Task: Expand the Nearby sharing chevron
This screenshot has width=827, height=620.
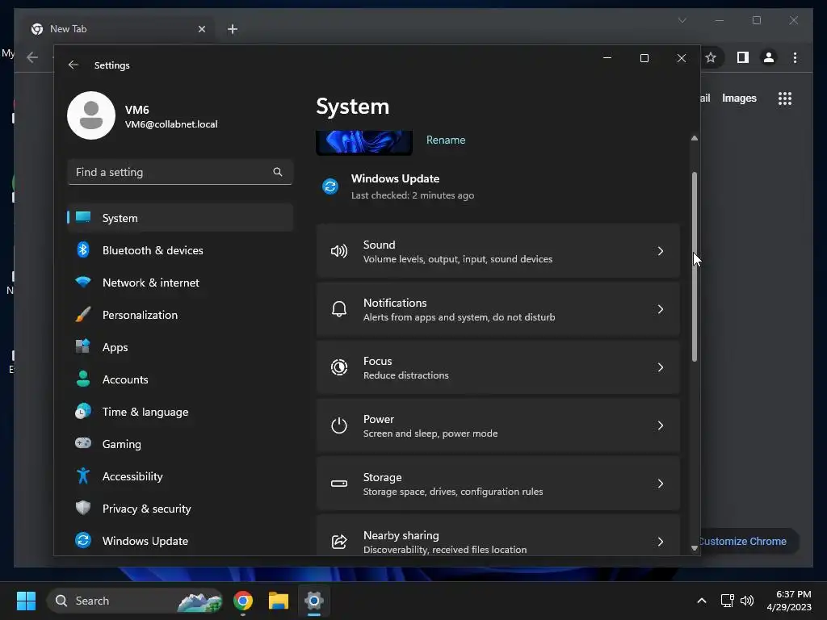Action: point(661,542)
